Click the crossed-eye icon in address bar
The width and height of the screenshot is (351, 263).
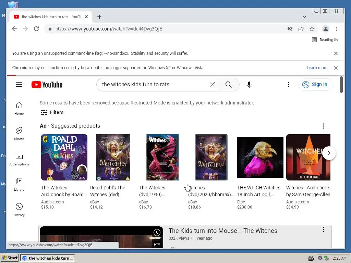pyautogui.click(x=290, y=29)
